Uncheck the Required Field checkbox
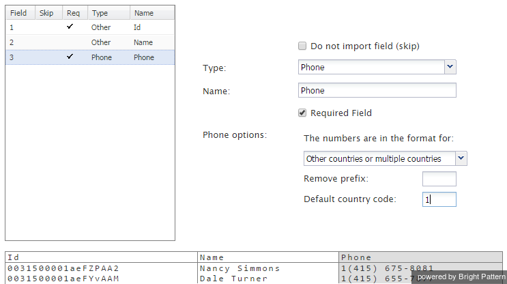This screenshot has height=284, width=507. pyautogui.click(x=302, y=113)
